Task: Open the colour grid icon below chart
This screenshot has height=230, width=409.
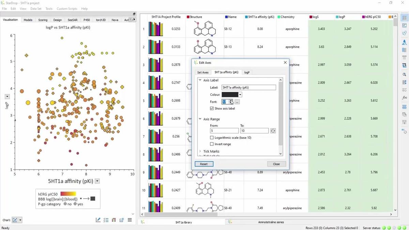Action: [114, 220]
